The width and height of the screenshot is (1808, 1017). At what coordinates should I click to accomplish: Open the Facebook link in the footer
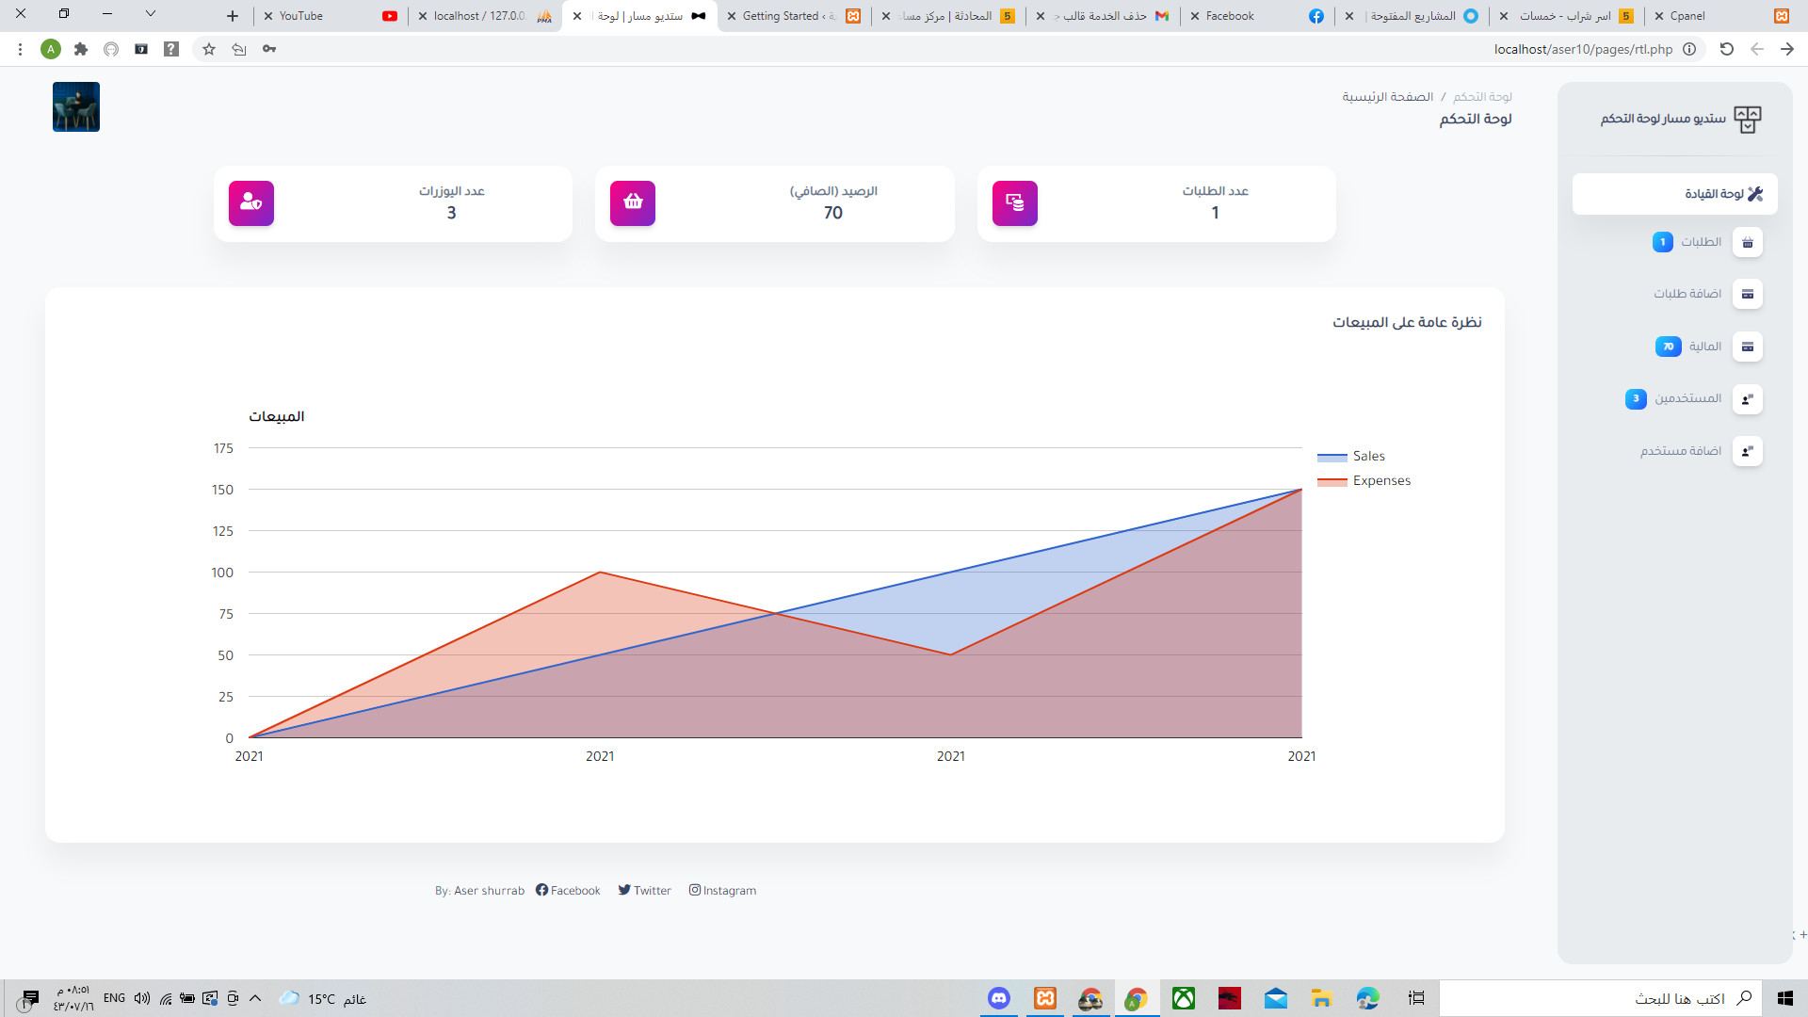click(x=568, y=890)
